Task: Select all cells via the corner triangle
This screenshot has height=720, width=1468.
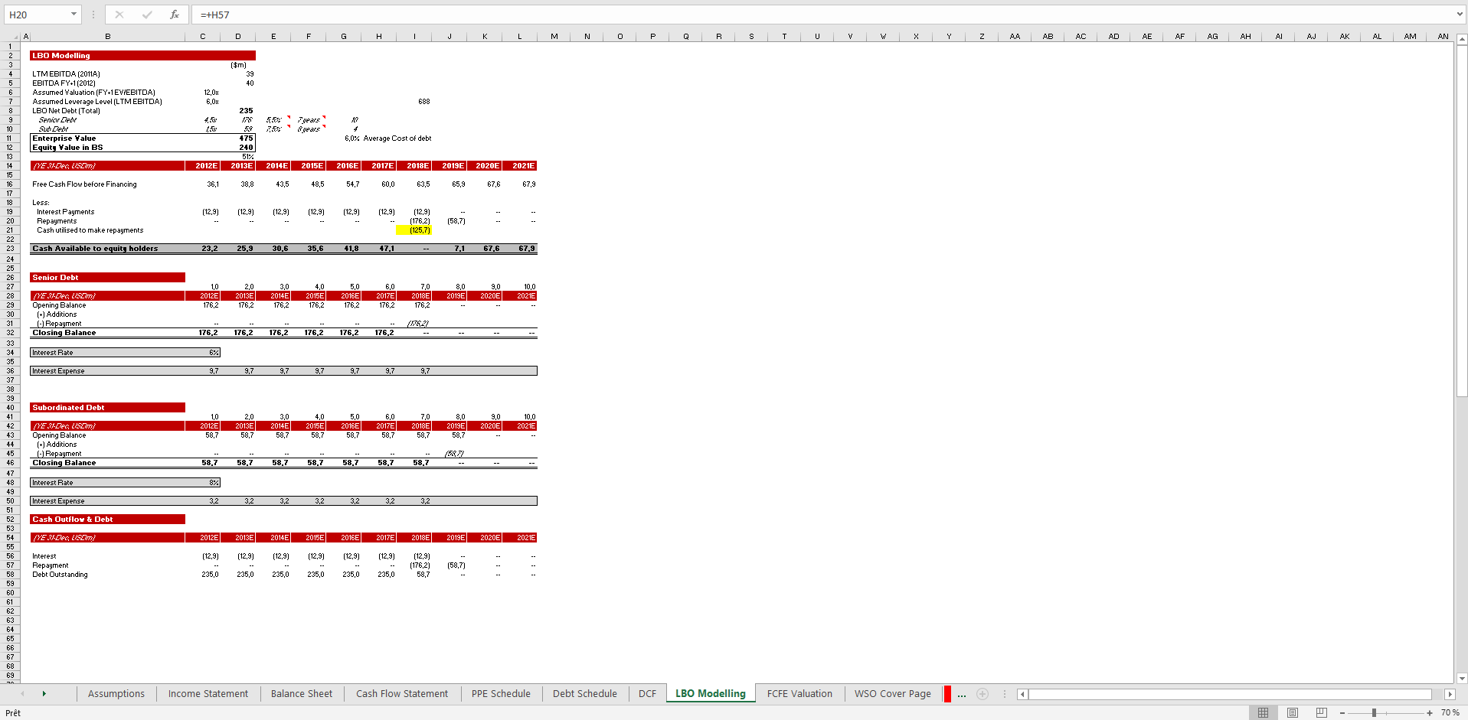Action: [x=14, y=35]
